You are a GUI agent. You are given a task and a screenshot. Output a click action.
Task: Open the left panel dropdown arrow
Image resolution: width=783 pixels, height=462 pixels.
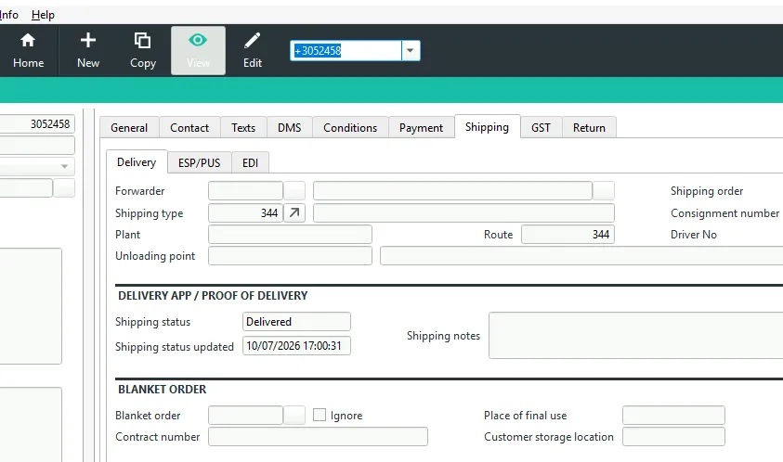pyautogui.click(x=64, y=166)
